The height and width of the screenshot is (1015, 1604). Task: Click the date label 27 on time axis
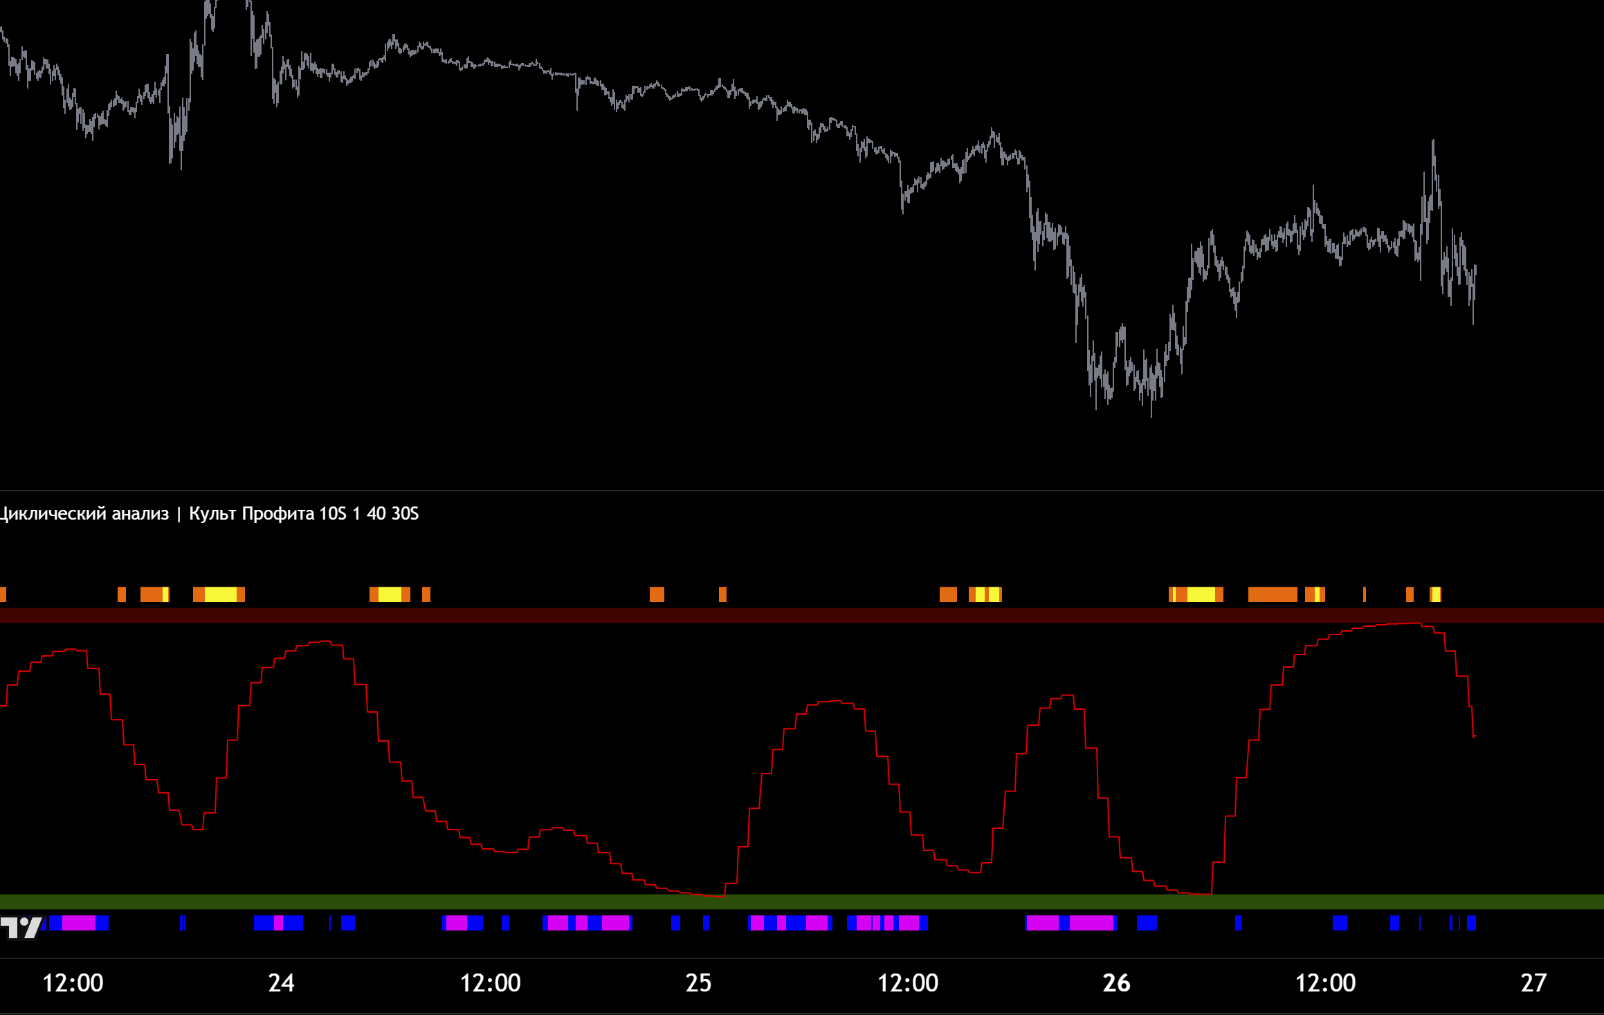(x=1533, y=982)
